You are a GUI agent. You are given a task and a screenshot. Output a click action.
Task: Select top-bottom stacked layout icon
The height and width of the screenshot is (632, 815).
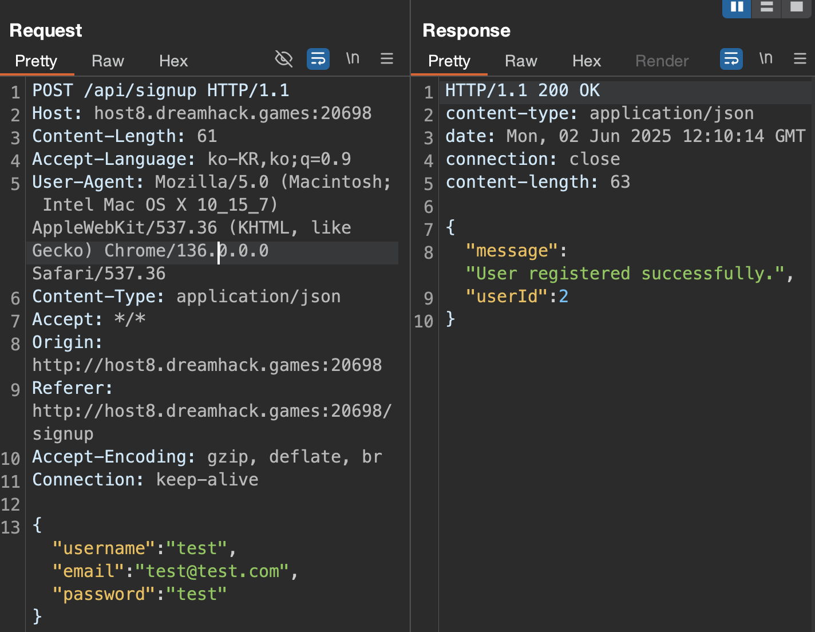[766, 7]
